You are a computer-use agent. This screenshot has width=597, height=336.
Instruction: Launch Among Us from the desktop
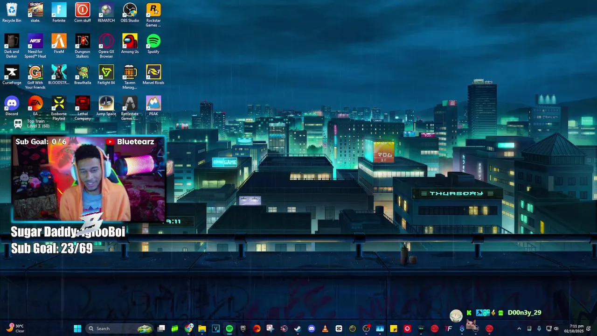coord(130,44)
